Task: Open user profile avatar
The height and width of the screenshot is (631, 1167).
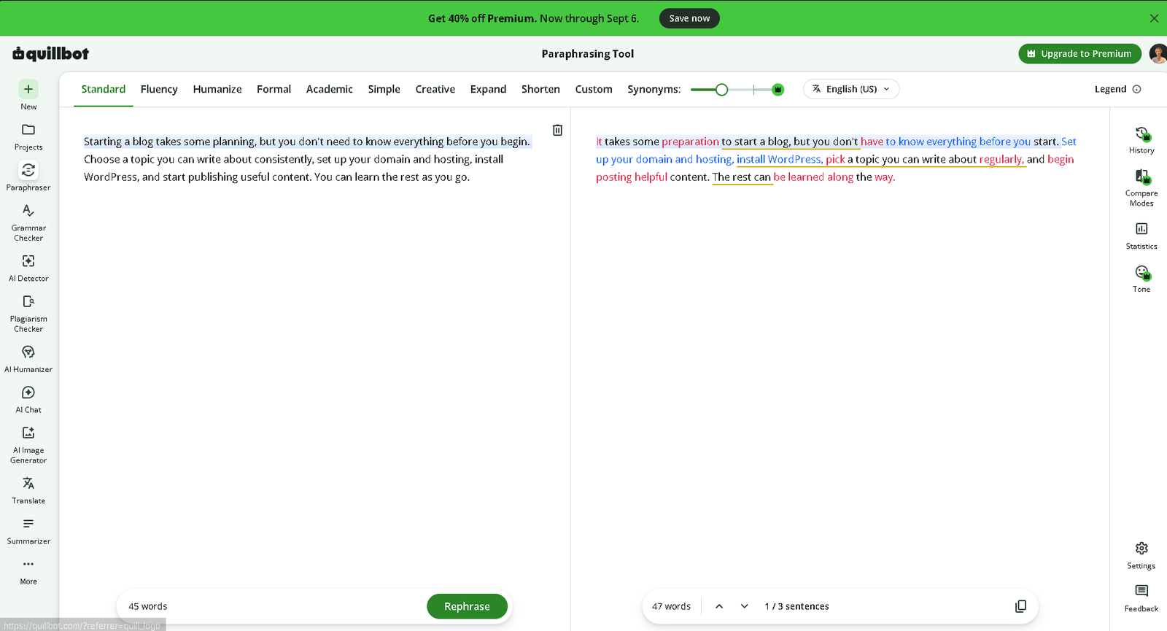Action: (x=1158, y=53)
